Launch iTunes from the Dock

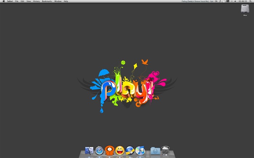tap(140, 150)
